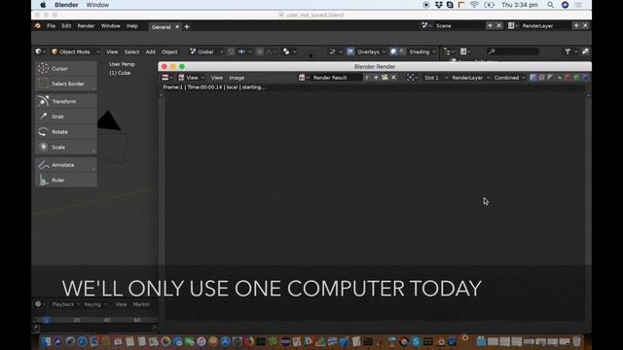Open Select menu in viewport header
The image size is (623, 350).
tap(131, 52)
